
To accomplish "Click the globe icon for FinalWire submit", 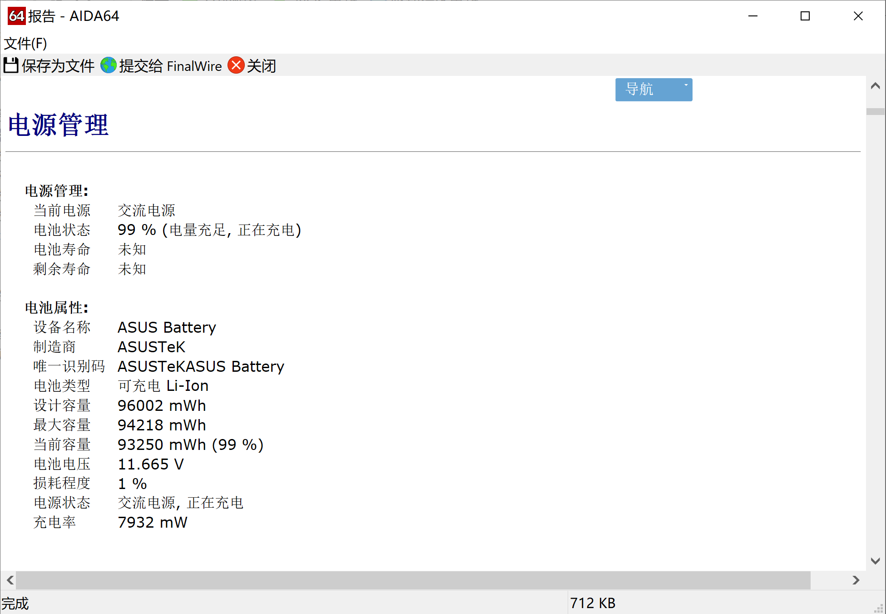I will (x=109, y=65).
